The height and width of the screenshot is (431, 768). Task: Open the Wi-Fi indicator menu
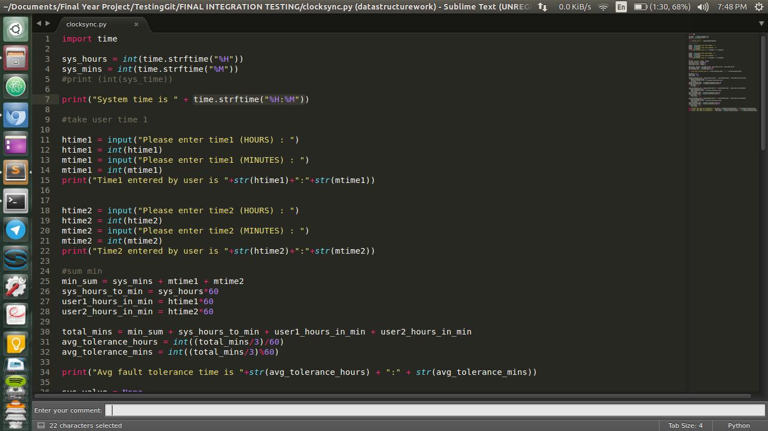[x=603, y=7]
